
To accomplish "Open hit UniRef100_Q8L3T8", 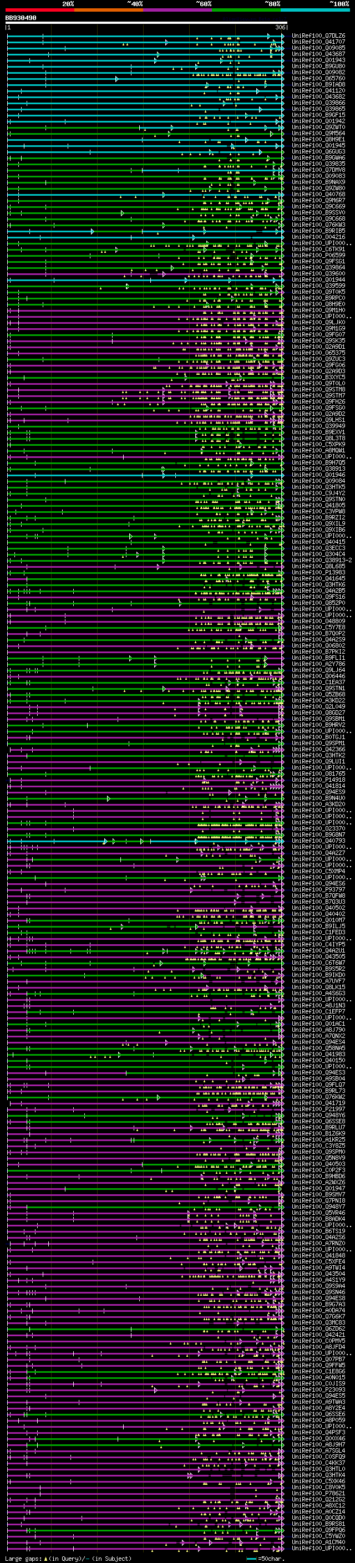I will (x=318, y=438).
